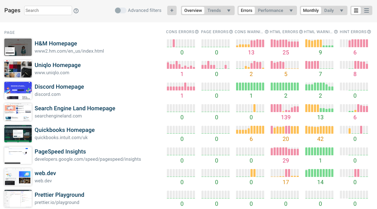Click Uniqlo hint errors value 8
The image size is (377, 209).
[x=355, y=74]
